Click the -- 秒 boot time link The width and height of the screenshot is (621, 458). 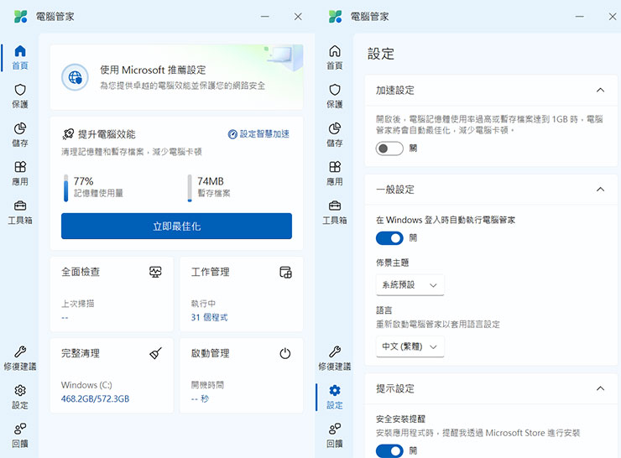click(200, 398)
